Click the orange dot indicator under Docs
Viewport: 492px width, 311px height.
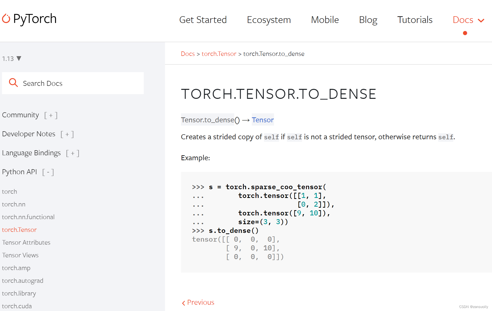point(465,33)
